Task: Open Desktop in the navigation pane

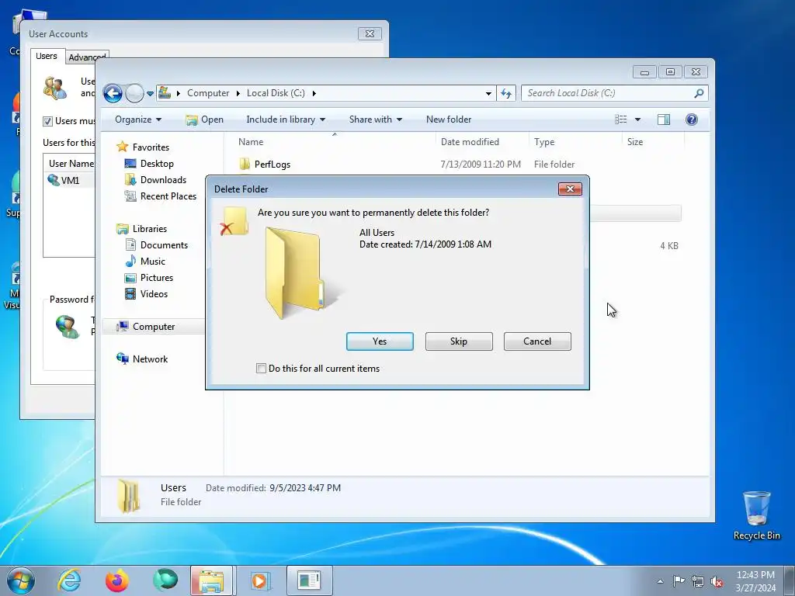Action: pyautogui.click(x=157, y=164)
